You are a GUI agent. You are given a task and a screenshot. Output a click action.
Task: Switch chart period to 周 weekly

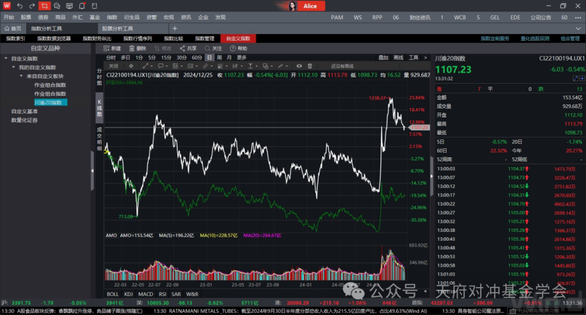[219, 58]
